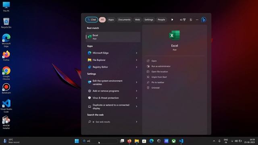Click the S user account avatar

tap(191, 20)
